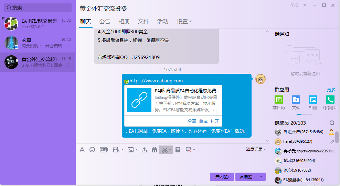Click the 关闭(C) button
Image resolution: width=340 pixels, height=186 pixels.
[222, 177]
